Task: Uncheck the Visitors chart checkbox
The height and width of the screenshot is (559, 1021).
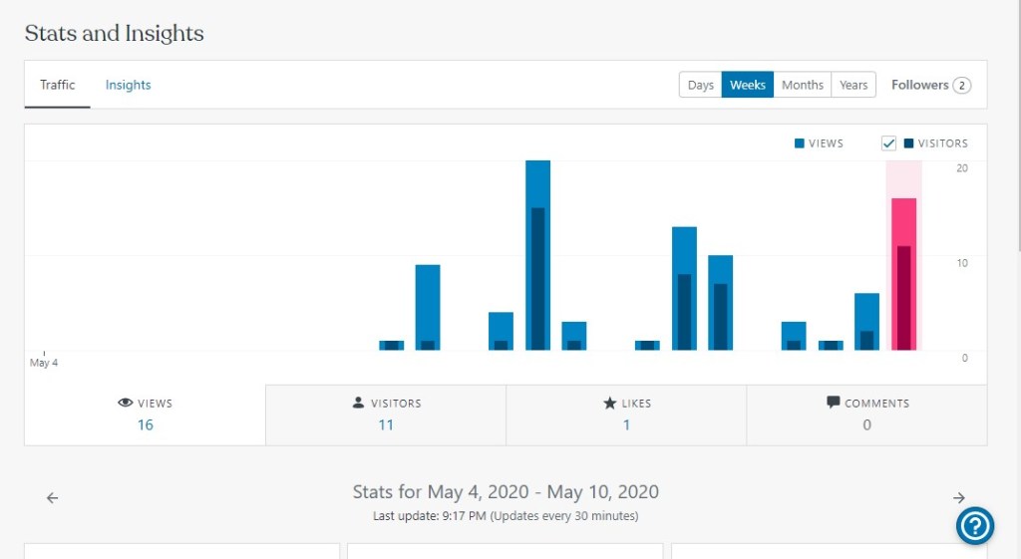Action: pyautogui.click(x=889, y=143)
